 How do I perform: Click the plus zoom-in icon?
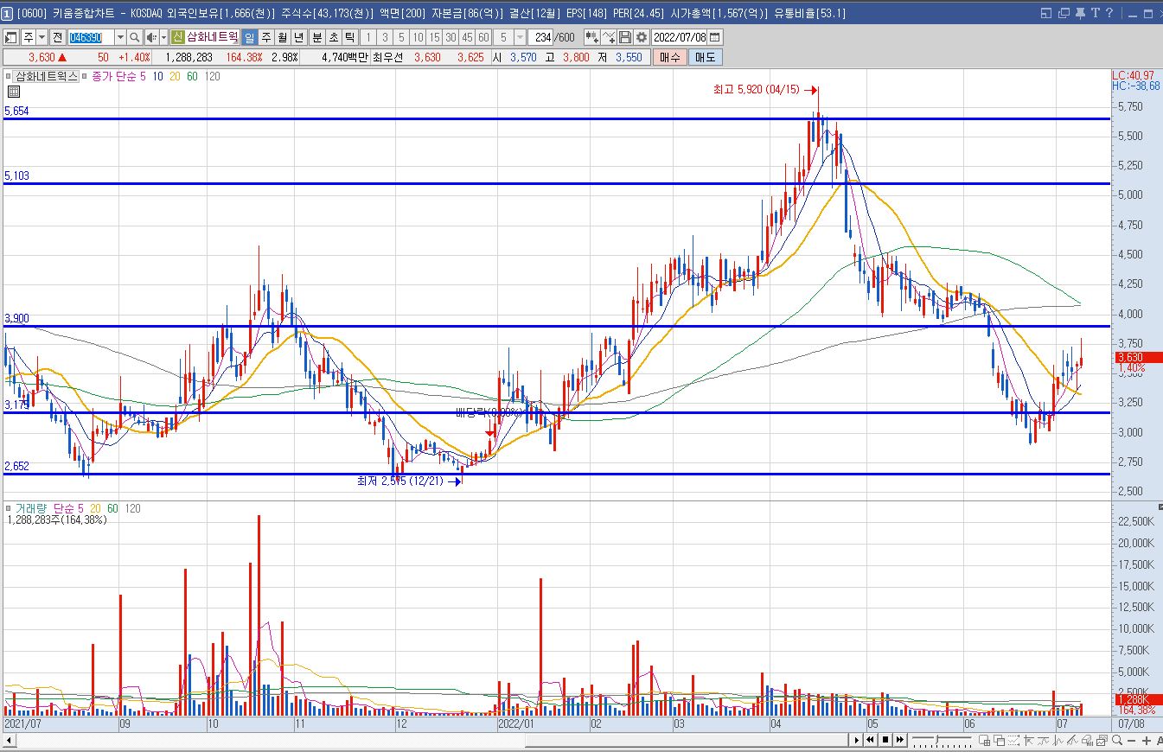(1146, 741)
